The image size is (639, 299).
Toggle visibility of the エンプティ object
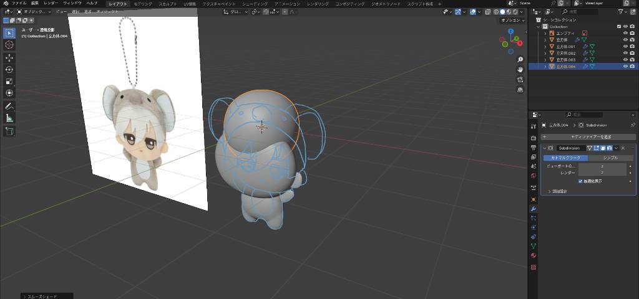point(625,33)
